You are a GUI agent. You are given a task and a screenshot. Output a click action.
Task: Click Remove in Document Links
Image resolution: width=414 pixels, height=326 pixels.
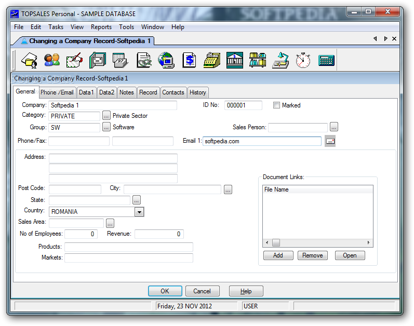pyautogui.click(x=313, y=255)
